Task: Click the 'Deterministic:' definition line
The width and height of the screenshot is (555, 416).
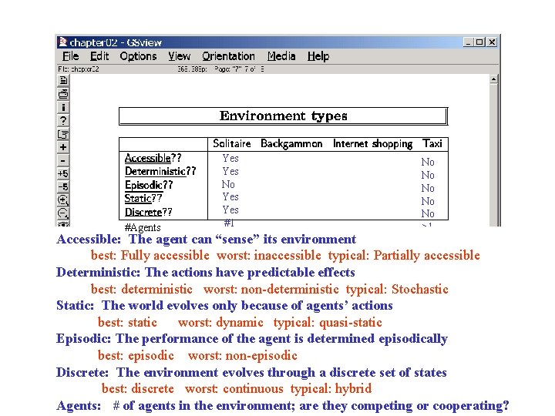Action: coord(206,273)
